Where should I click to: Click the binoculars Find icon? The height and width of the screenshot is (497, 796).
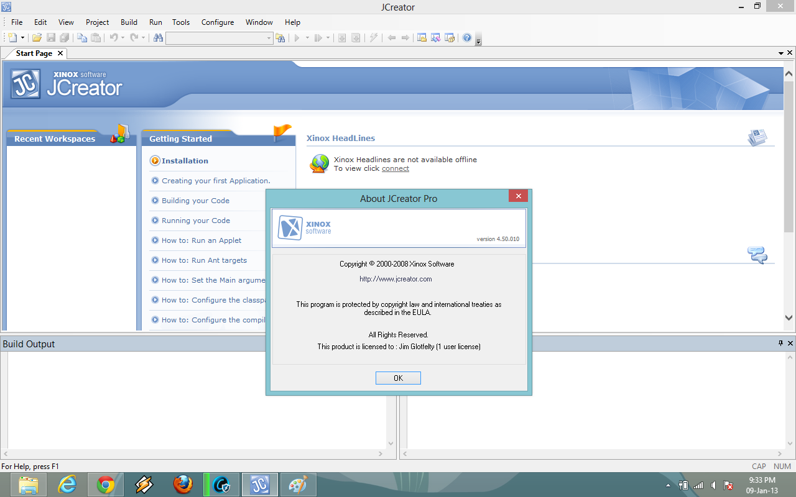(x=158, y=38)
